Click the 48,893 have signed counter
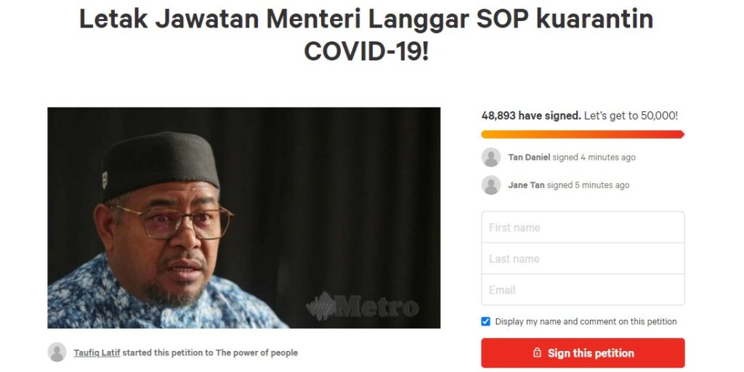The image size is (744, 372). (x=531, y=116)
